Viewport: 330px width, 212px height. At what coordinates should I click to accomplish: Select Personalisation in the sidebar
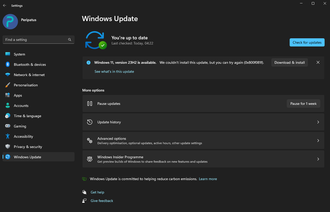pos(39,85)
